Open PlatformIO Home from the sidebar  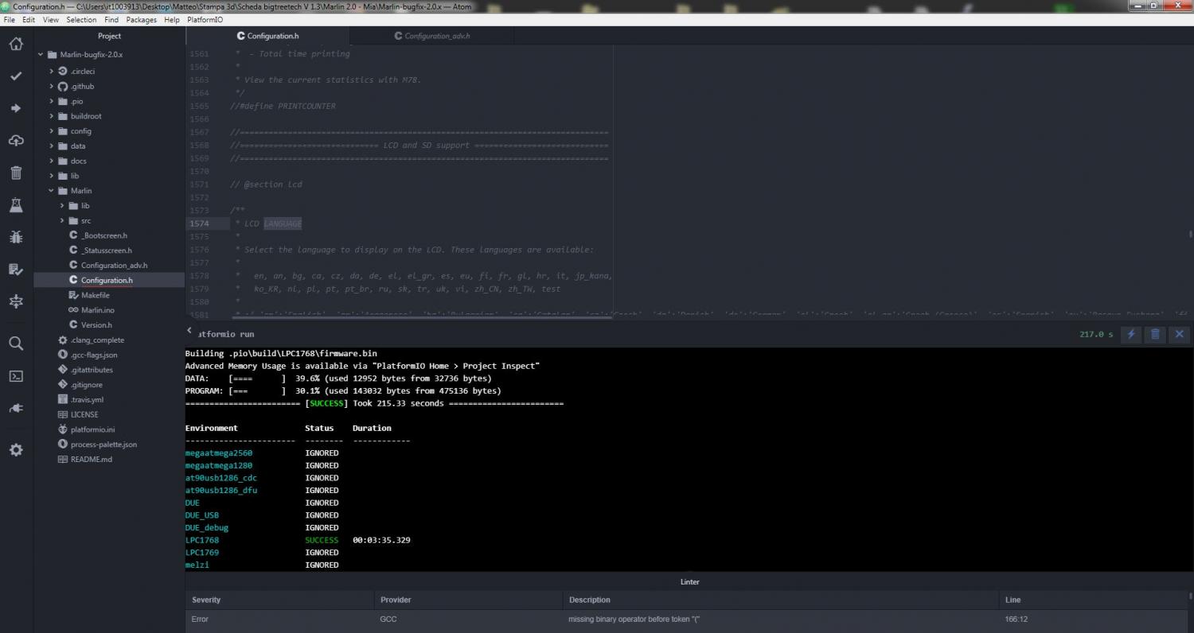point(16,44)
